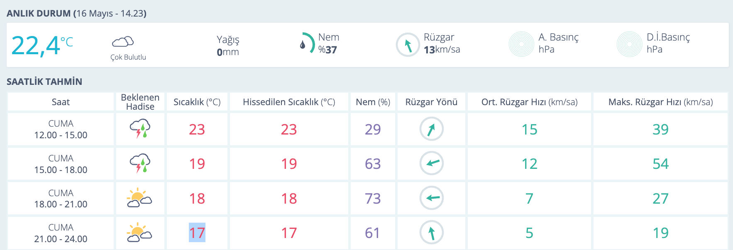This screenshot has width=733, height=250.
Task: Click the Sıcaklık (°C) column header
Action: coord(197,102)
